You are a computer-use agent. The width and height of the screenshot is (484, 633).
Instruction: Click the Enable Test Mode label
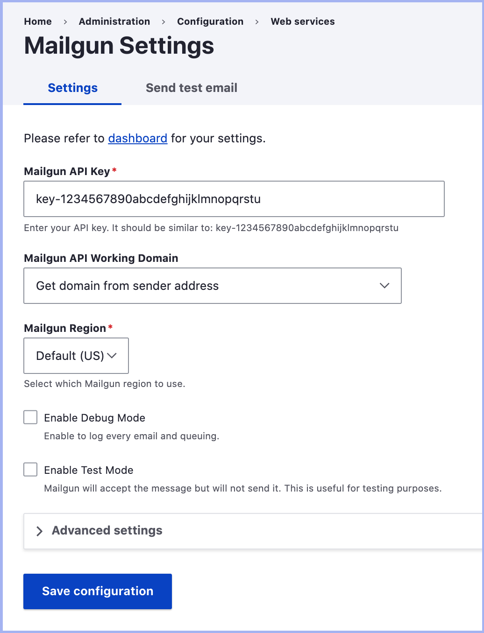point(88,470)
